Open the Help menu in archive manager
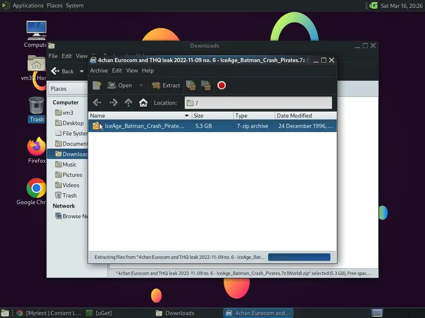This screenshot has height=318, width=425. tap(148, 70)
